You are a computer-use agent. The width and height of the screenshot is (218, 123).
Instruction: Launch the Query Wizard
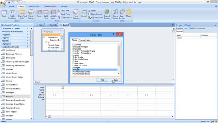(x=115, y=14)
